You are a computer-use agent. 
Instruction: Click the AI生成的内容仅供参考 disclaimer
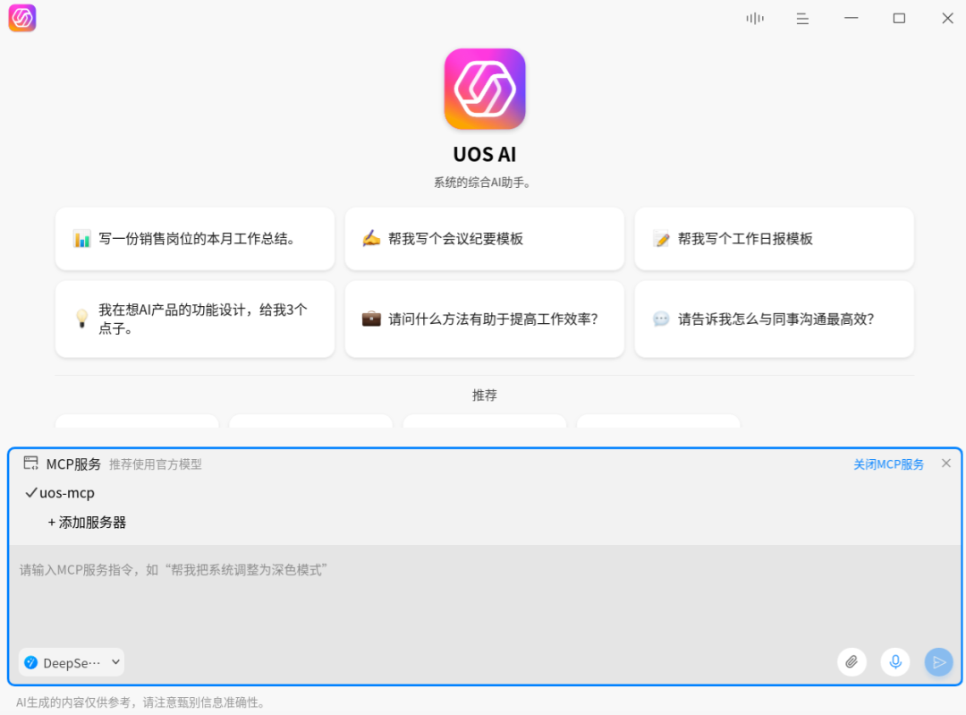click(141, 702)
